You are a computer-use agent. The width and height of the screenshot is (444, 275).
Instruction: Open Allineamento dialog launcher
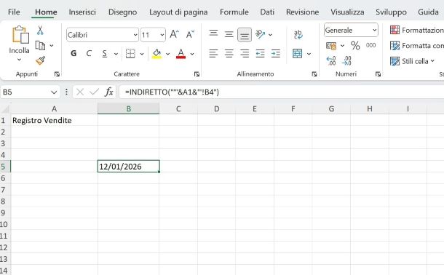pos(314,74)
